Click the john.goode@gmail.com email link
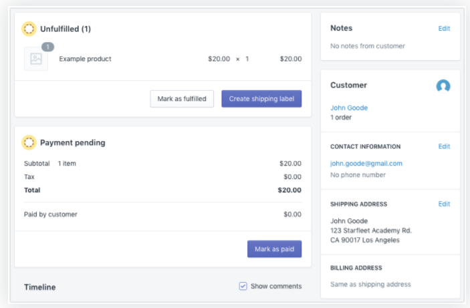Screen dimensions: 470x308 366,163
